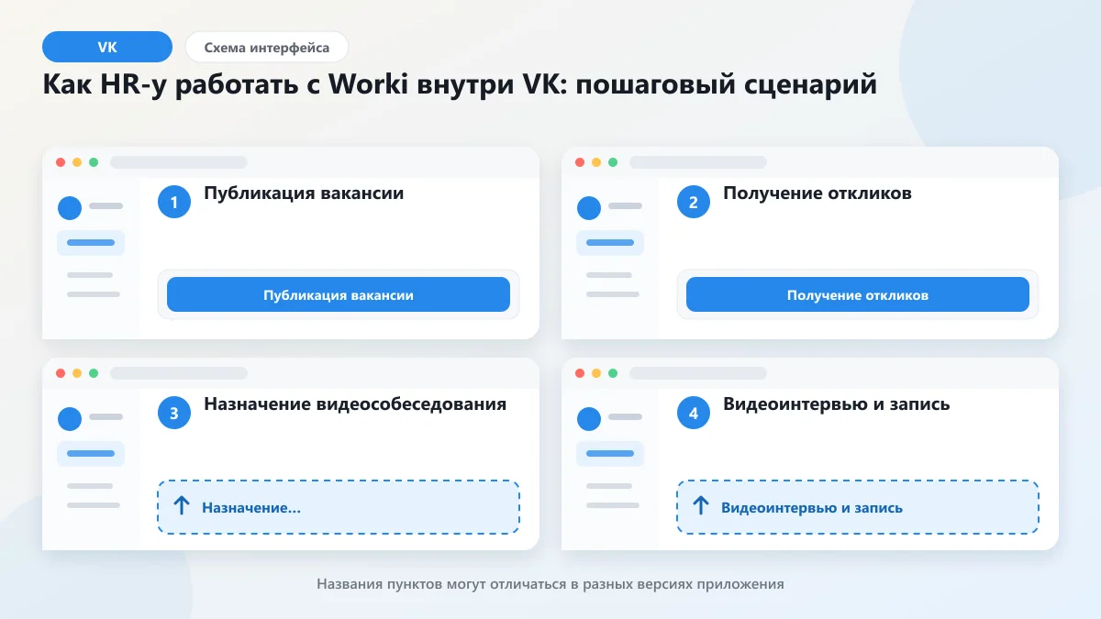Click the "Публикация вакансии" heading beside step 1
Viewport: 1101px width, 619px height.
tap(304, 193)
